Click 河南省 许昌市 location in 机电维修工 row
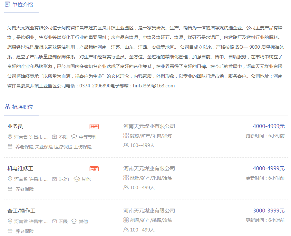The width and height of the screenshot is (291, 236). pos(31,179)
